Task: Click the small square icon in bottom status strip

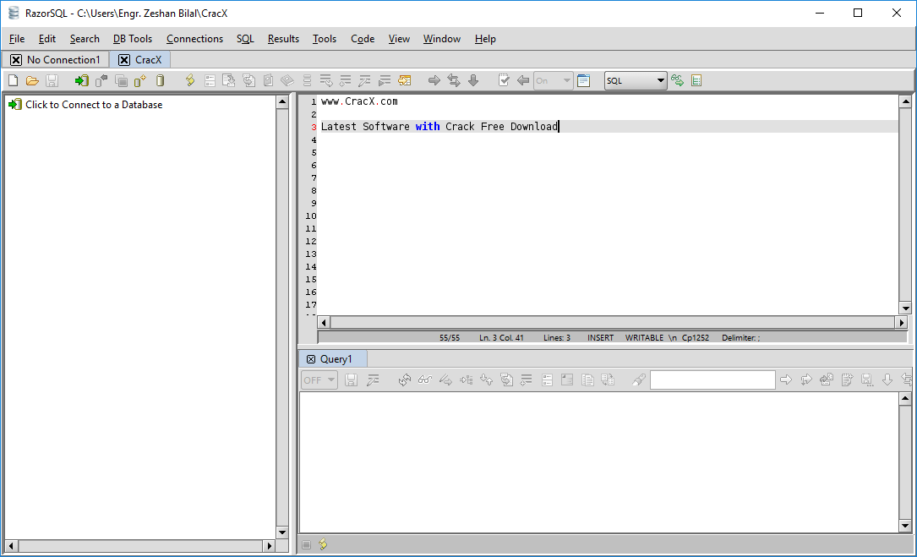Action: (x=307, y=544)
